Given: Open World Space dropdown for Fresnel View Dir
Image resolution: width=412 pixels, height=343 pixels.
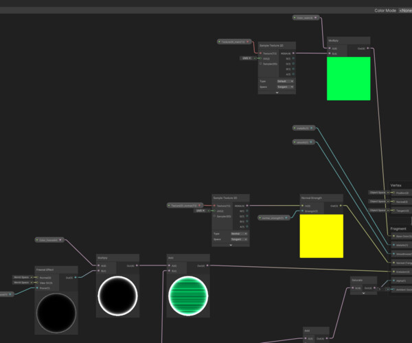Looking at the screenshot, I should pyautogui.click(x=23, y=283).
